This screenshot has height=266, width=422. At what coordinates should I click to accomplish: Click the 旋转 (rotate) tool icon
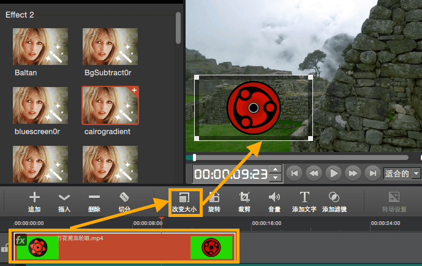(x=214, y=197)
